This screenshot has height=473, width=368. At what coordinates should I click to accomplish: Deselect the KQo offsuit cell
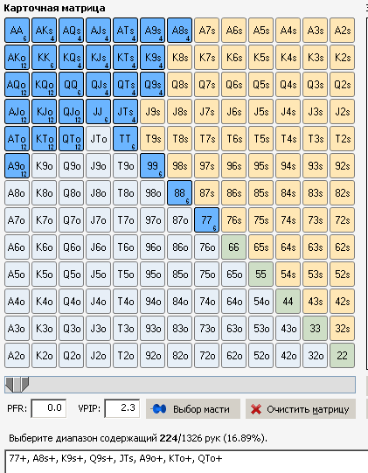(x=44, y=85)
